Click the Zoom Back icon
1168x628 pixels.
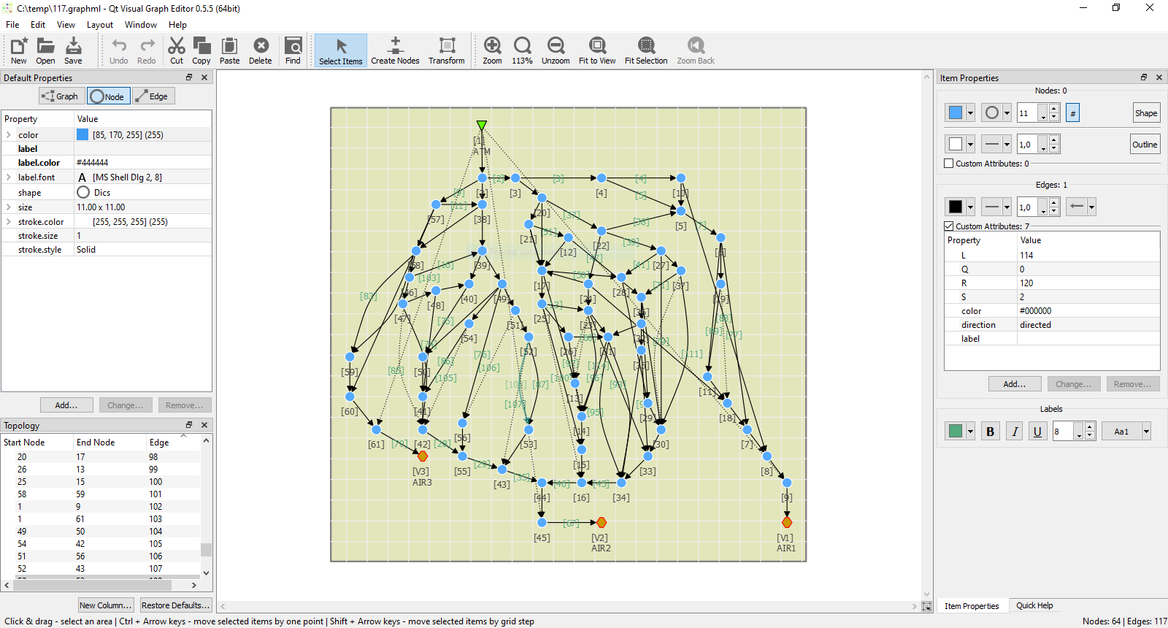pos(696,51)
